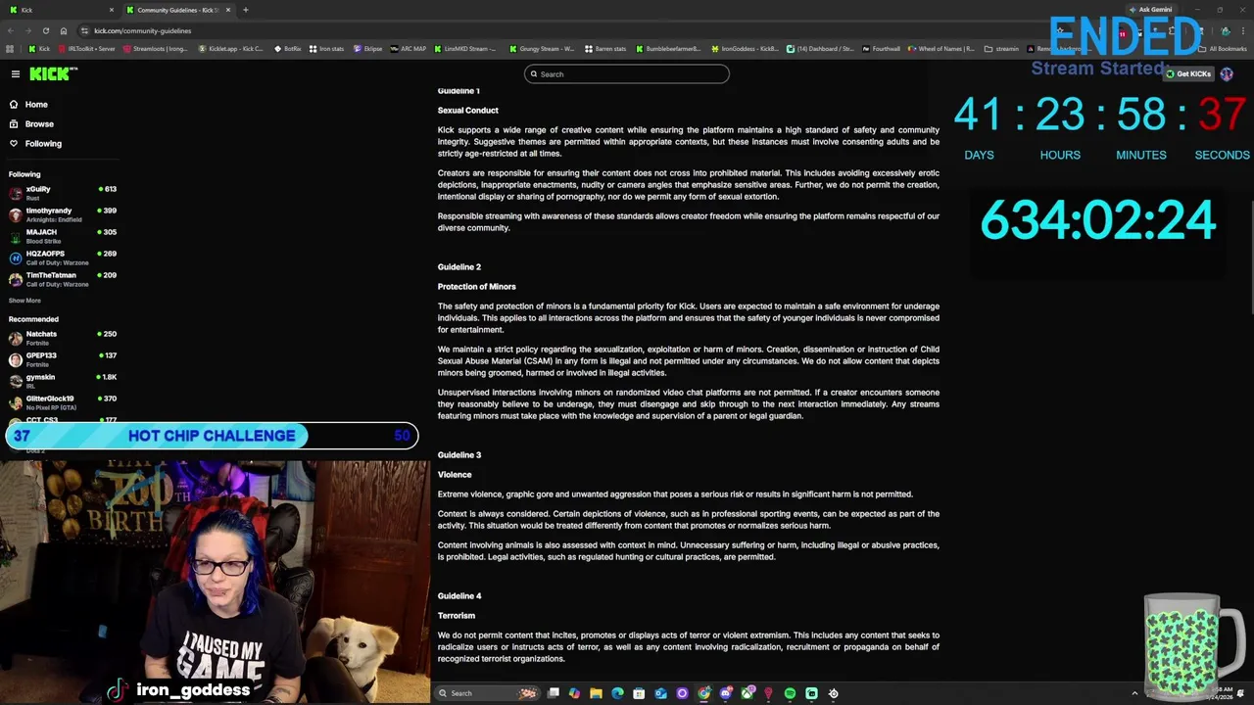Open the bookmarks apps grid icon
Viewport: 1254px width, 705px height.
(x=10, y=49)
